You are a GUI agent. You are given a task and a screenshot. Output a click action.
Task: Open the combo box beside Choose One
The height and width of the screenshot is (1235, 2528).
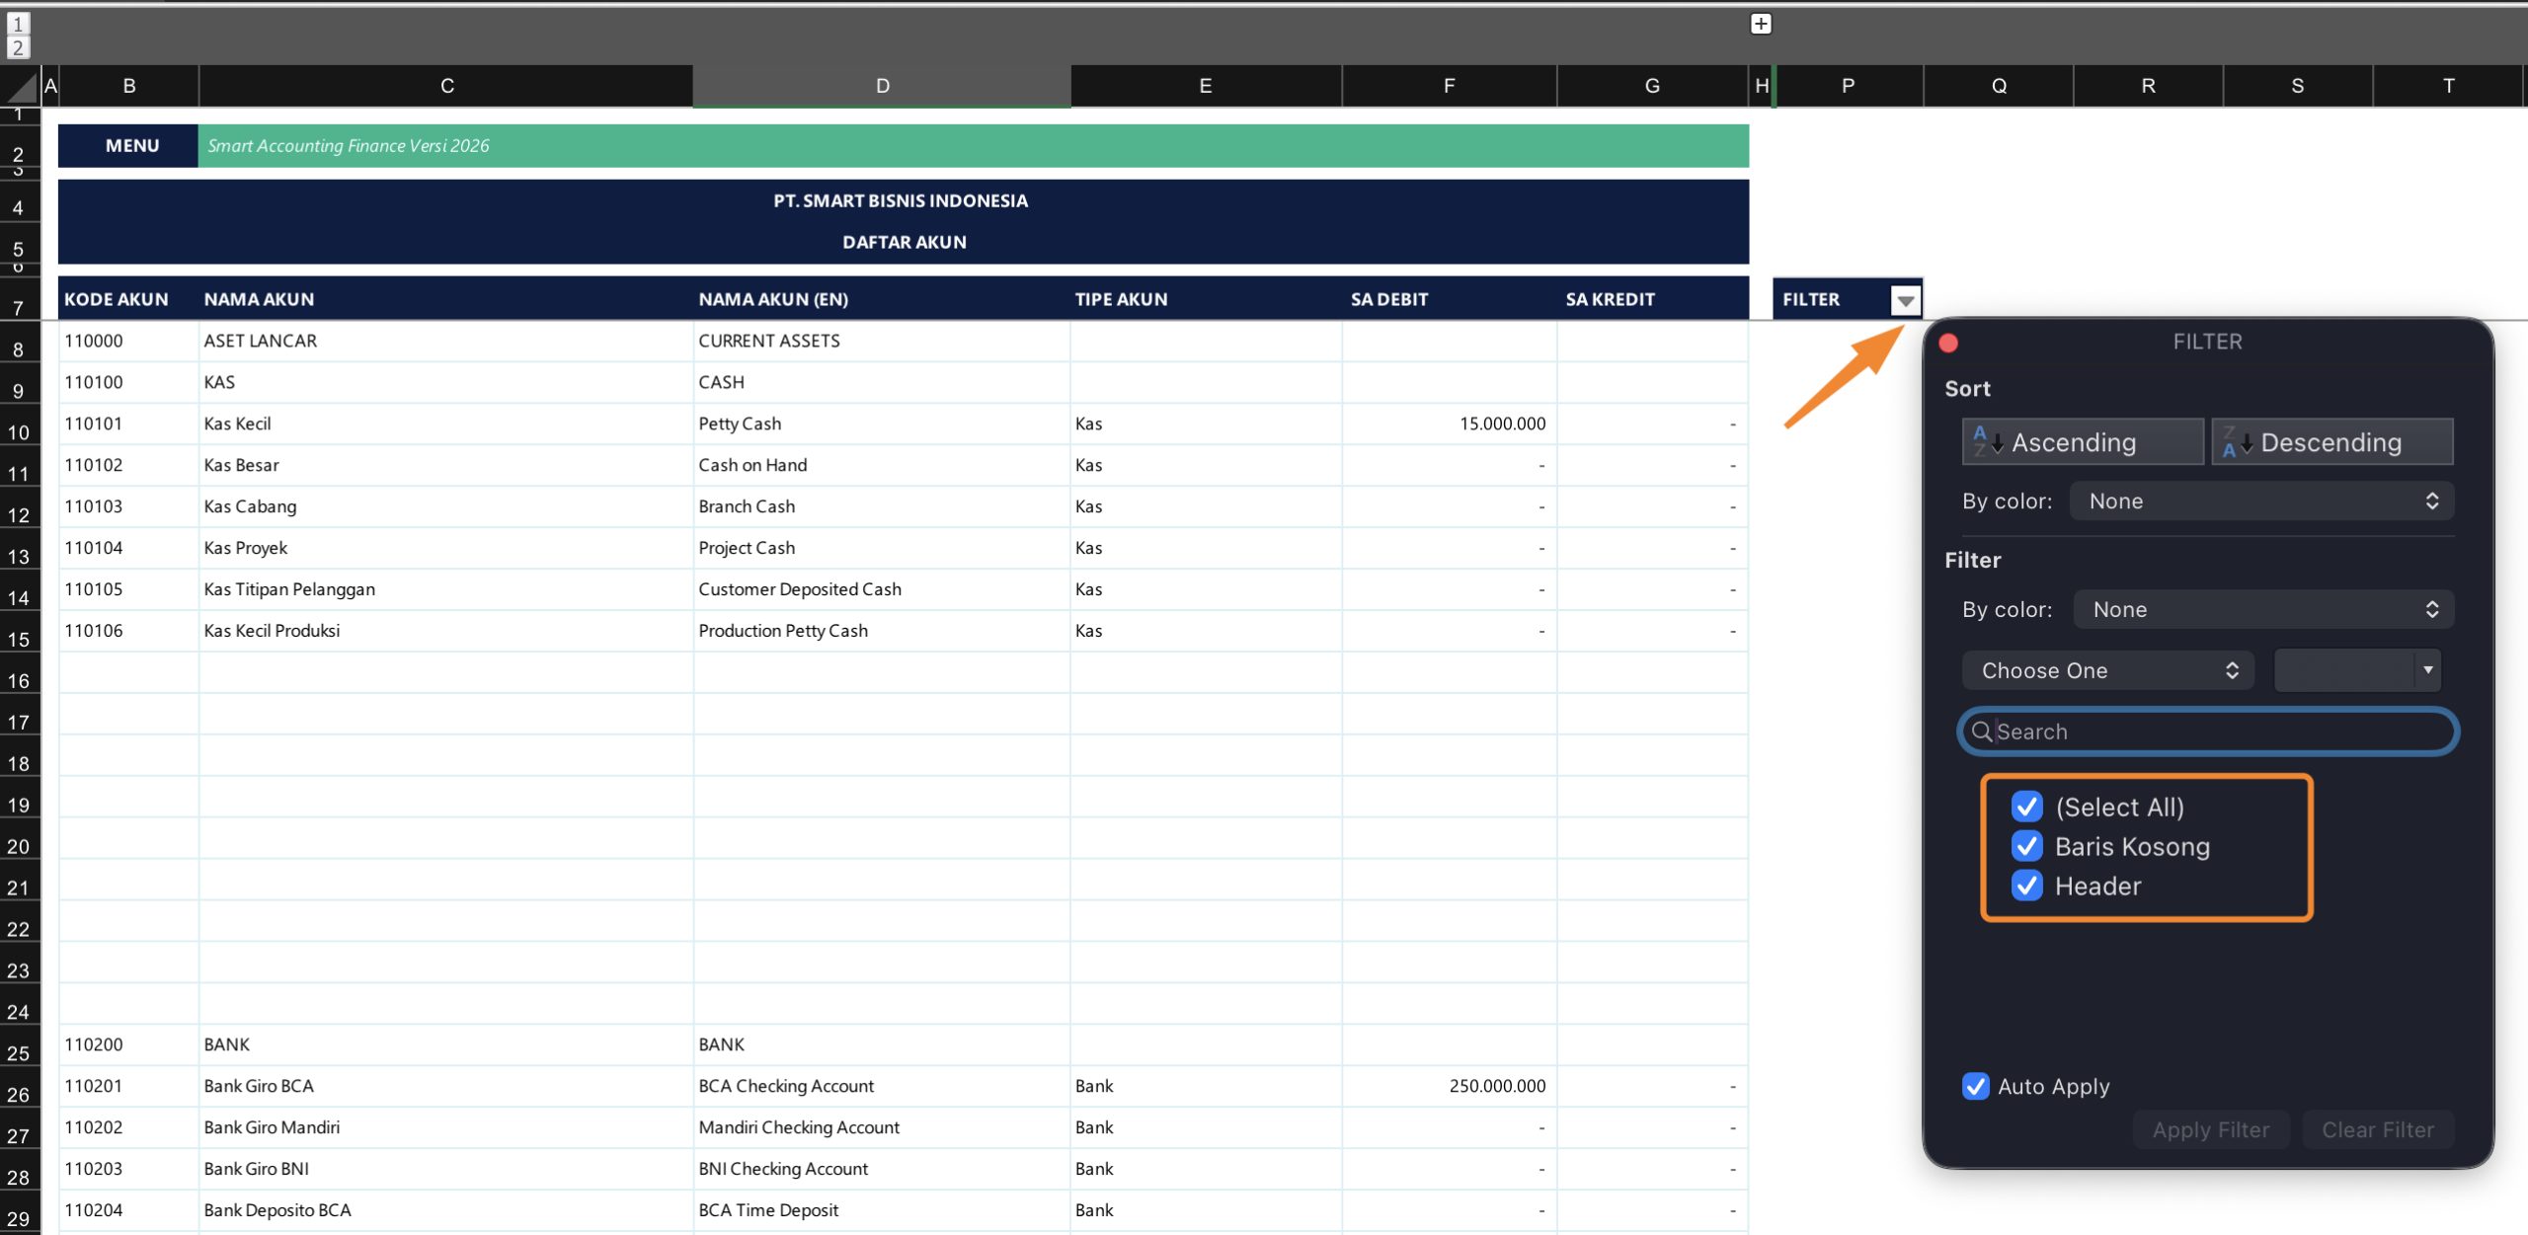point(2427,670)
